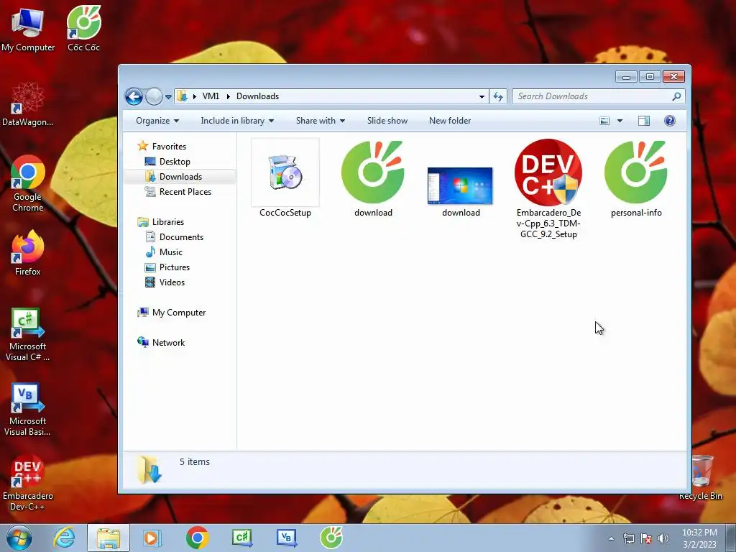Select the Recycle Bin on the desktop
Viewport: 736px width, 552px height.
[x=701, y=478]
